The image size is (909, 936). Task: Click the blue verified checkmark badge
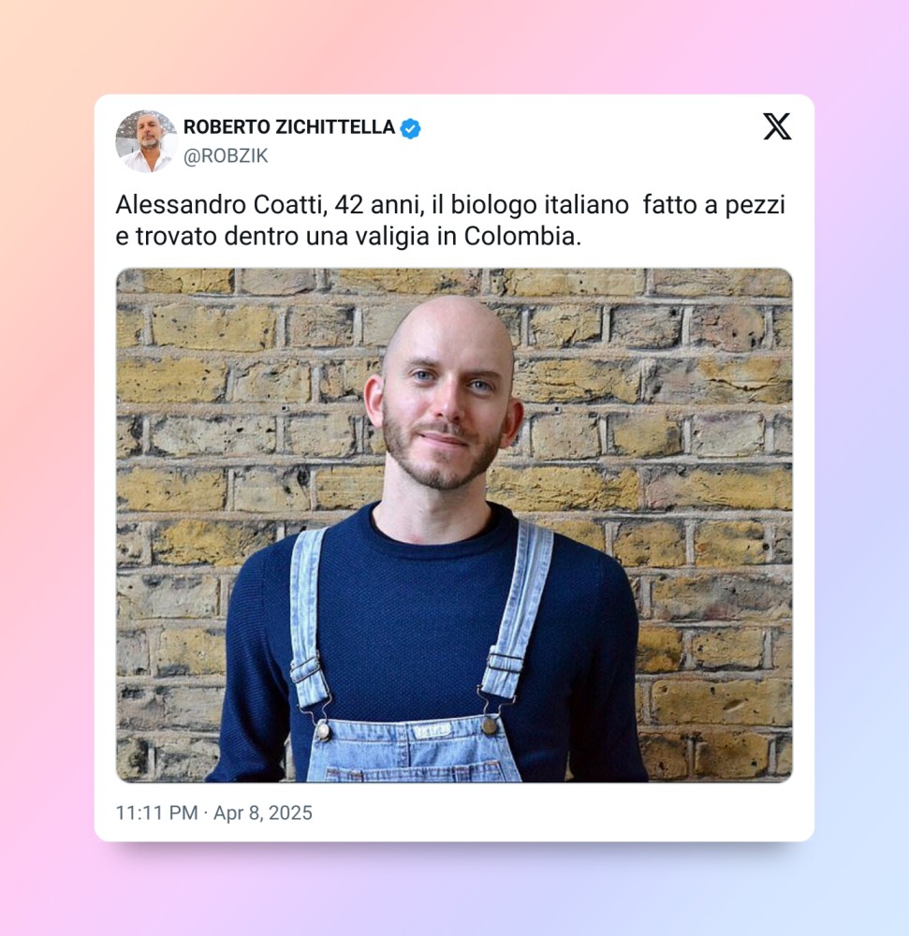(x=410, y=128)
